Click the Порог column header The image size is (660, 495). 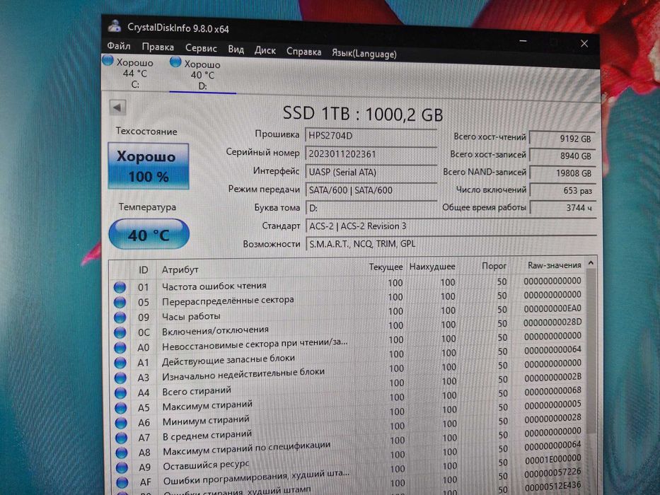click(494, 266)
